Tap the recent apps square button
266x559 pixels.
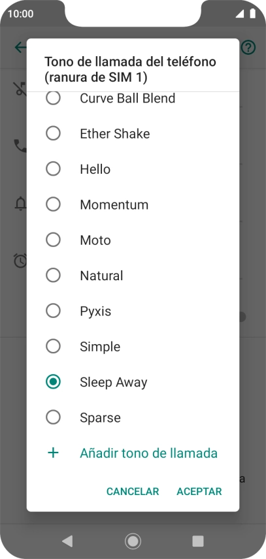(198, 541)
